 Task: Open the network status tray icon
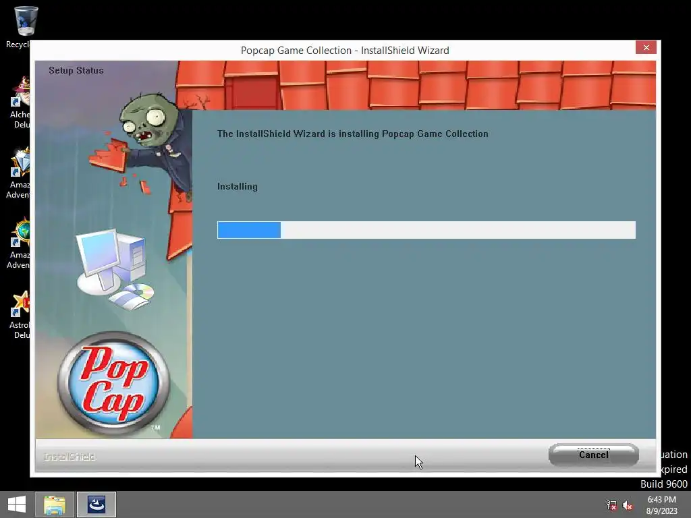[611, 505]
